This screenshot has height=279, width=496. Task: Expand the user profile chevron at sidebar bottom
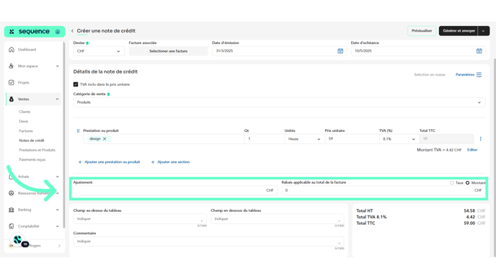(59, 246)
